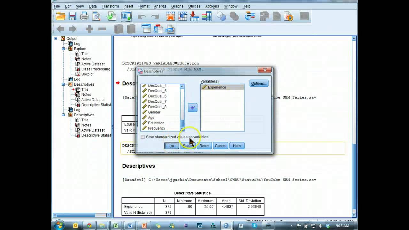
Task: Click the Demote right-arrow outline icon
Action: click(73, 29)
